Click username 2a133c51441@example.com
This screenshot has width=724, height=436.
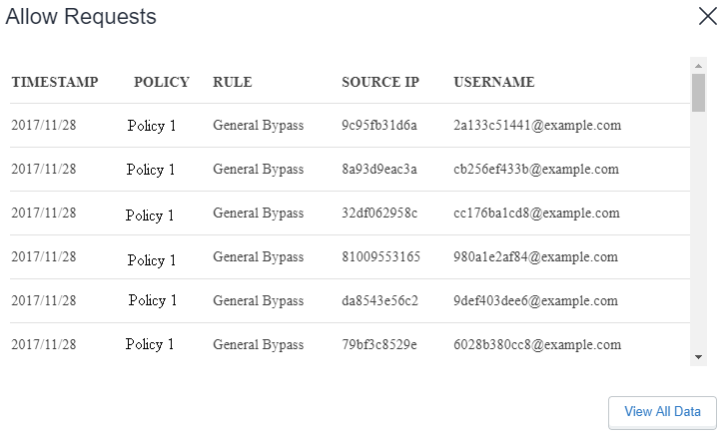(x=537, y=126)
